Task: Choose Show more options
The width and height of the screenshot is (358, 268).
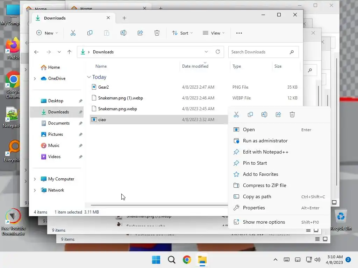Action: [279, 222]
